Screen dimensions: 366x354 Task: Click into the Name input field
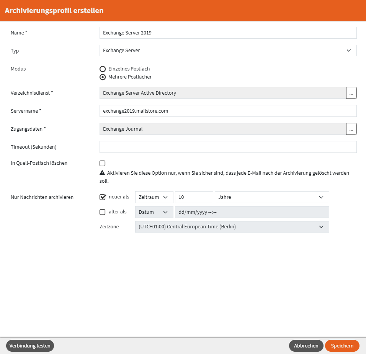click(228, 33)
